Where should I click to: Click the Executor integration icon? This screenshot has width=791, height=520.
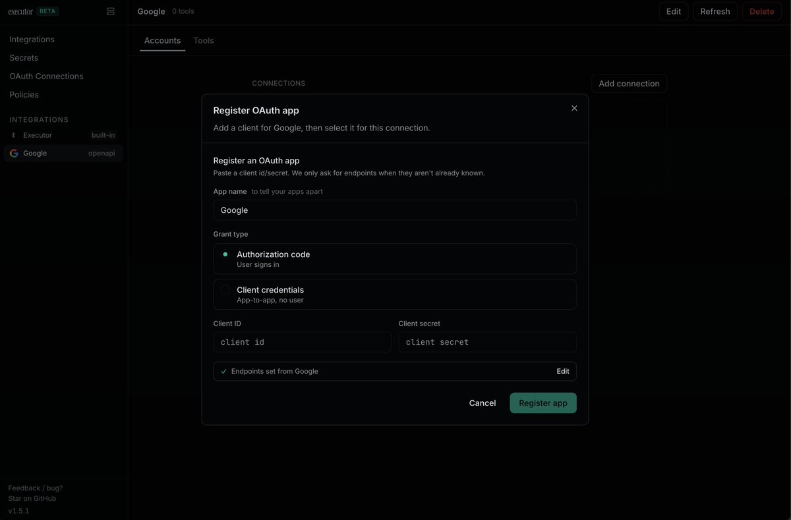tap(14, 135)
